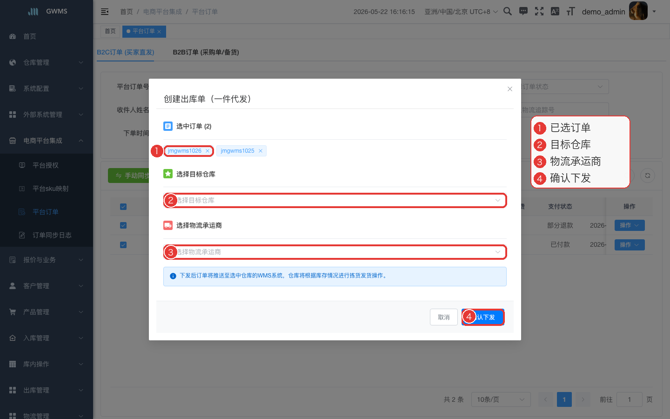The height and width of the screenshot is (419, 670).
Task: Click the 平台授权 menu icon
Action: 22,165
